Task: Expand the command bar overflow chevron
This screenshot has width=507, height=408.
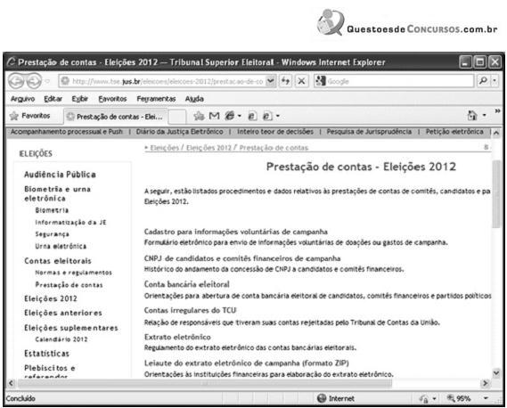Action: pyautogui.click(x=497, y=111)
